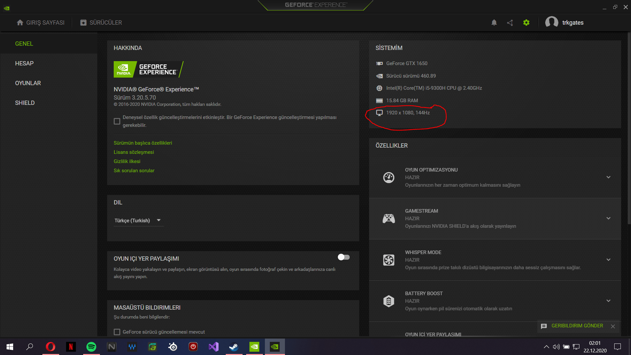
Task: Open settings via green gear icon
Action: click(526, 22)
